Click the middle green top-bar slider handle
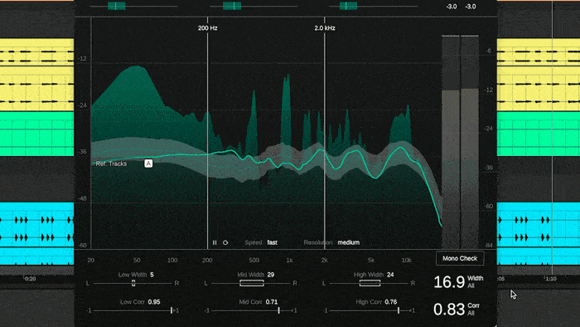Screen dimensions: 580x327 232,6
